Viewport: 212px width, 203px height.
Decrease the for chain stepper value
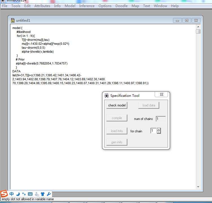pyautogui.click(x=159, y=132)
